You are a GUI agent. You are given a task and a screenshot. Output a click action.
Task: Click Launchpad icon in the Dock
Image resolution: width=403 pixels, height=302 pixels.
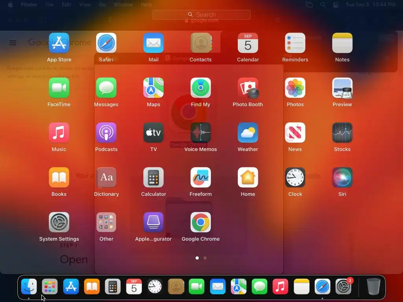[x=50, y=286]
